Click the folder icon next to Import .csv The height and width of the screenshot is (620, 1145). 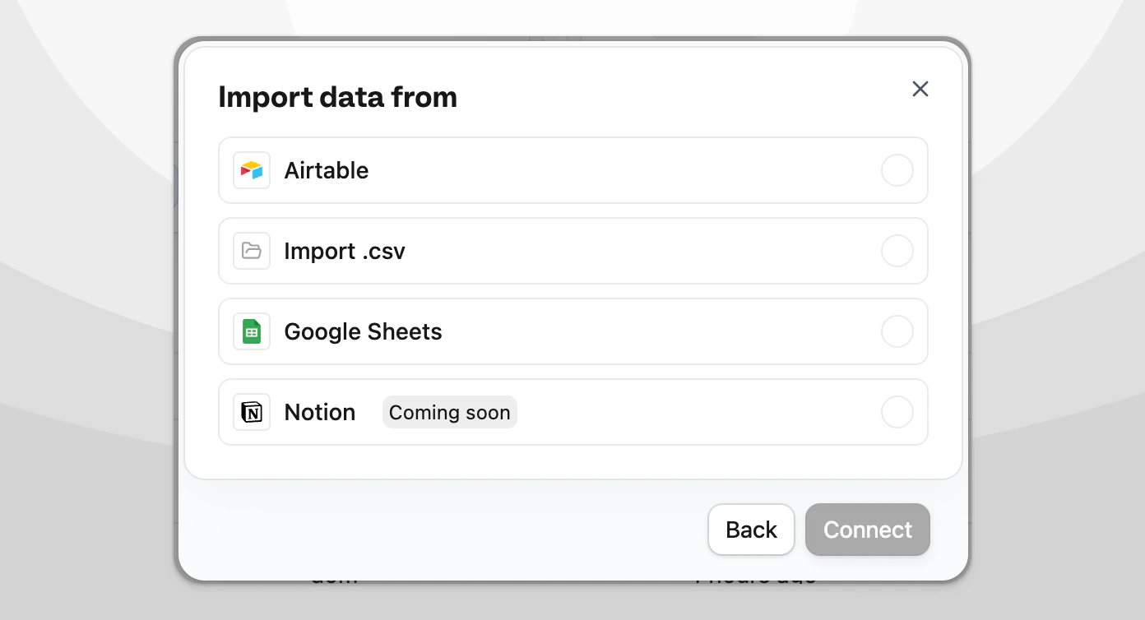(252, 251)
